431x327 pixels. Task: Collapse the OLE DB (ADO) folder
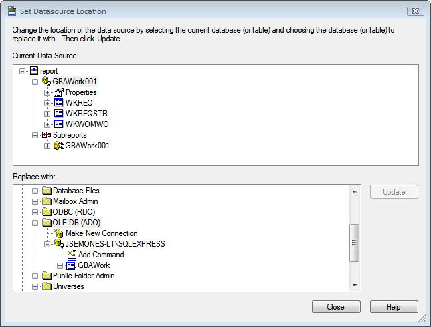(35, 223)
